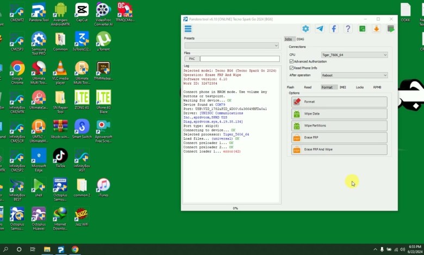Image resolution: width=424 pixels, height=255 pixels.
Task: Click the PAC file path field
Action: coord(240,59)
